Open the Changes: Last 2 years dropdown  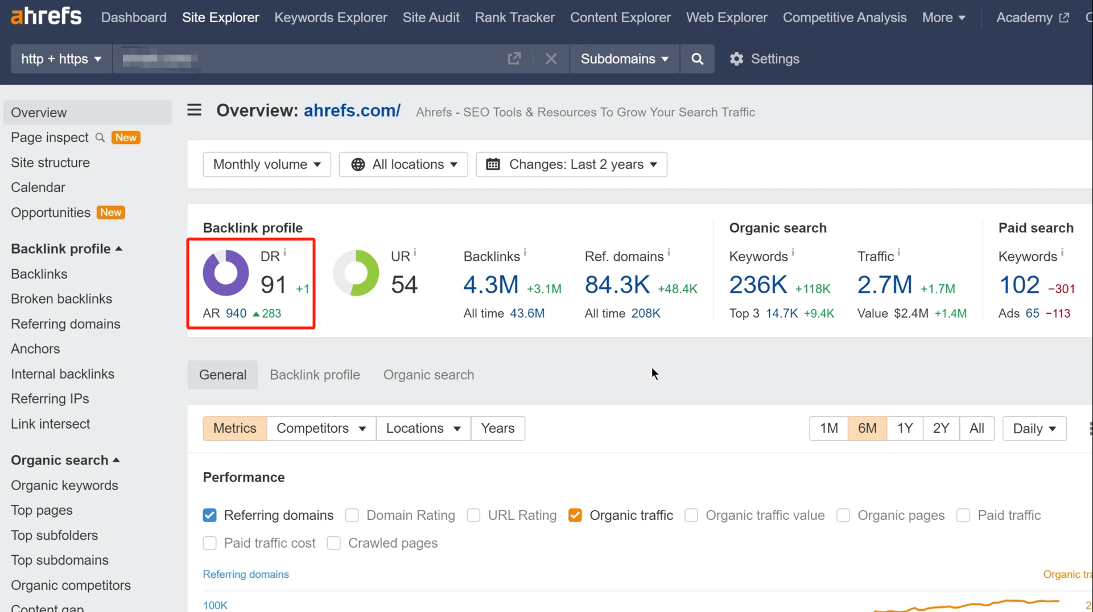point(571,164)
